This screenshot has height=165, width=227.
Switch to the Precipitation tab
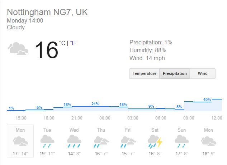click(x=175, y=73)
